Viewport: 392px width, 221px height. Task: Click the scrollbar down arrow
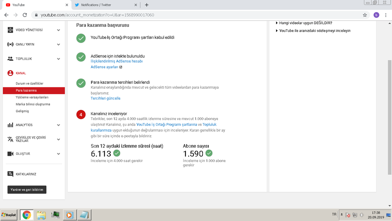point(389,206)
